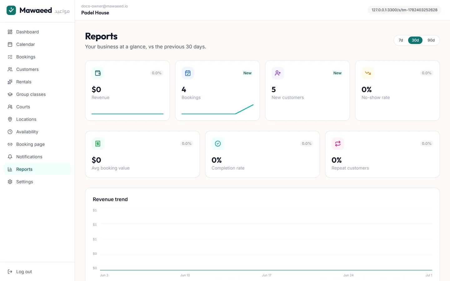Viewport: 450px width, 281px height.
Task: Go to the Courts page
Action: (x=37, y=107)
